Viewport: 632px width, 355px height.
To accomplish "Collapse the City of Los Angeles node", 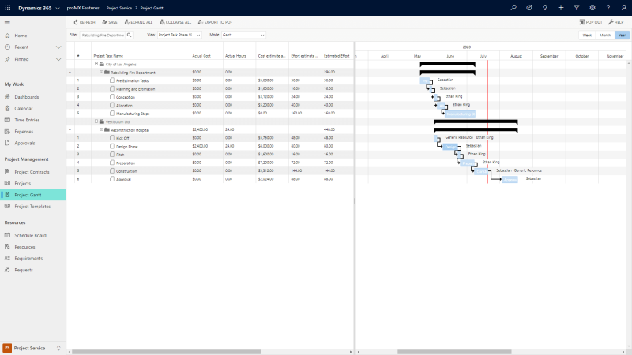I will 96,64.
